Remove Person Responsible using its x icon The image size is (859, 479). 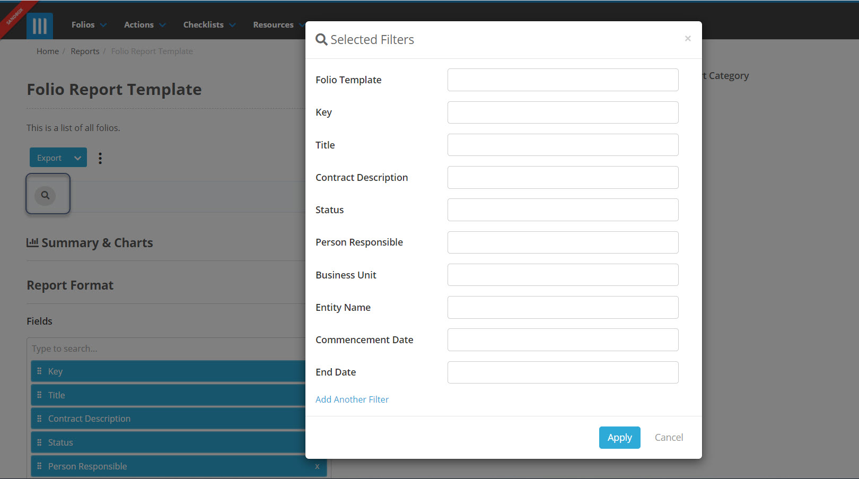pyautogui.click(x=317, y=466)
